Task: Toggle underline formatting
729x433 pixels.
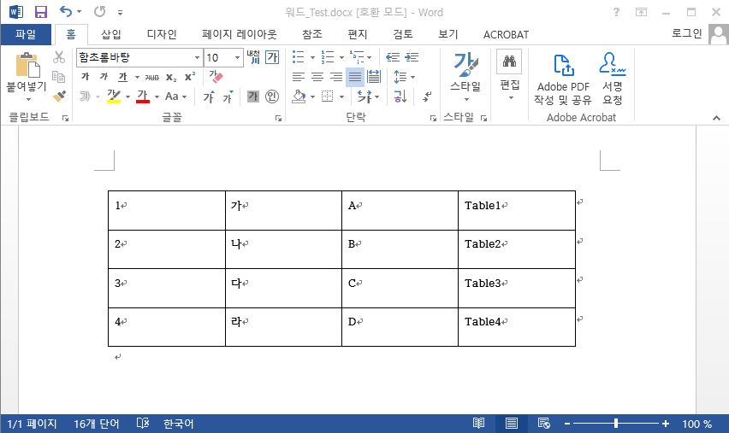Action: click(x=122, y=77)
